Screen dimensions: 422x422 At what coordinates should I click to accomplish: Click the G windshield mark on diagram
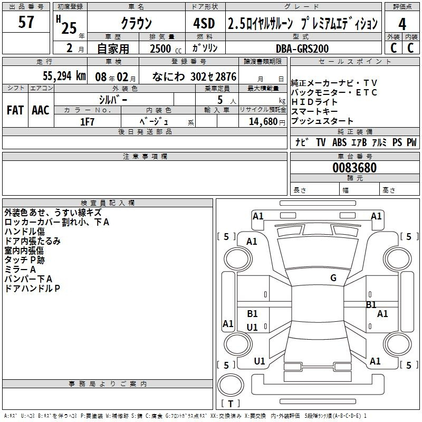(x=333, y=278)
